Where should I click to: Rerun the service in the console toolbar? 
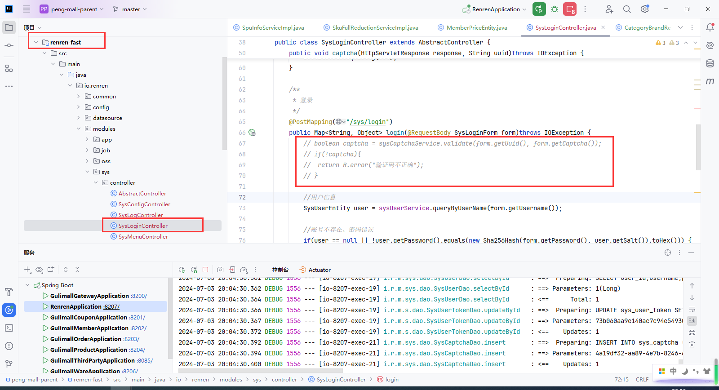tap(182, 270)
